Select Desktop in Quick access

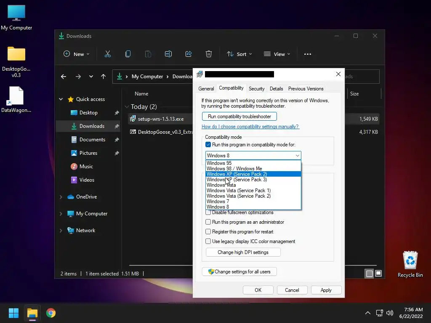click(x=88, y=113)
